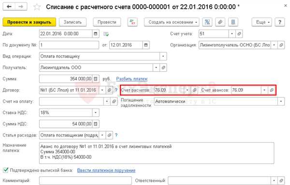290x185 pixels.
Task: Open calendar for the 'от' 12.01.2016 date
Action: click(x=146, y=45)
